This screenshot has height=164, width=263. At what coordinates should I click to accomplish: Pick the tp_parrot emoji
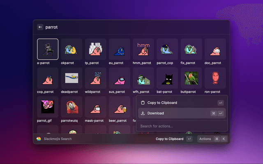pos(95,49)
